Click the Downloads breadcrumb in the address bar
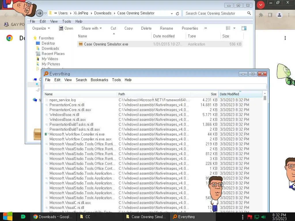This screenshot has width=295, height=221. (x=103, y=13)
